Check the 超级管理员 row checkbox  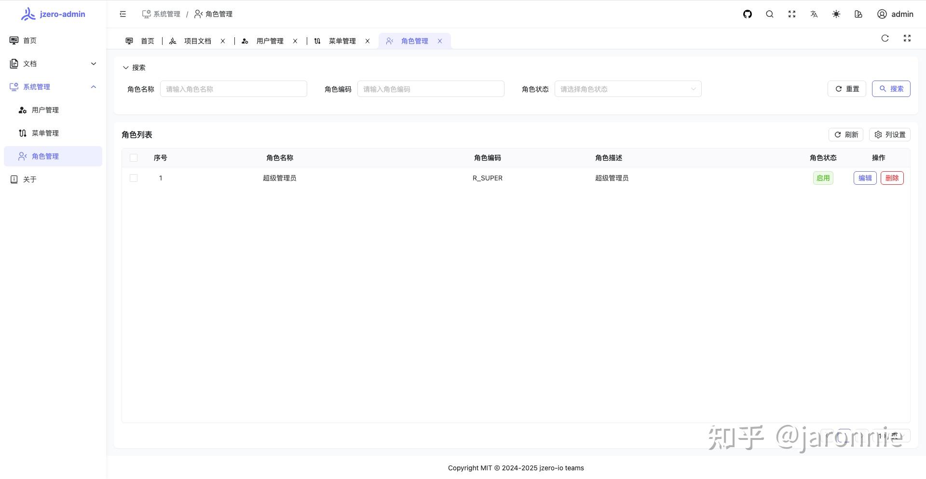pyautogui.click(x=134, y=178)
